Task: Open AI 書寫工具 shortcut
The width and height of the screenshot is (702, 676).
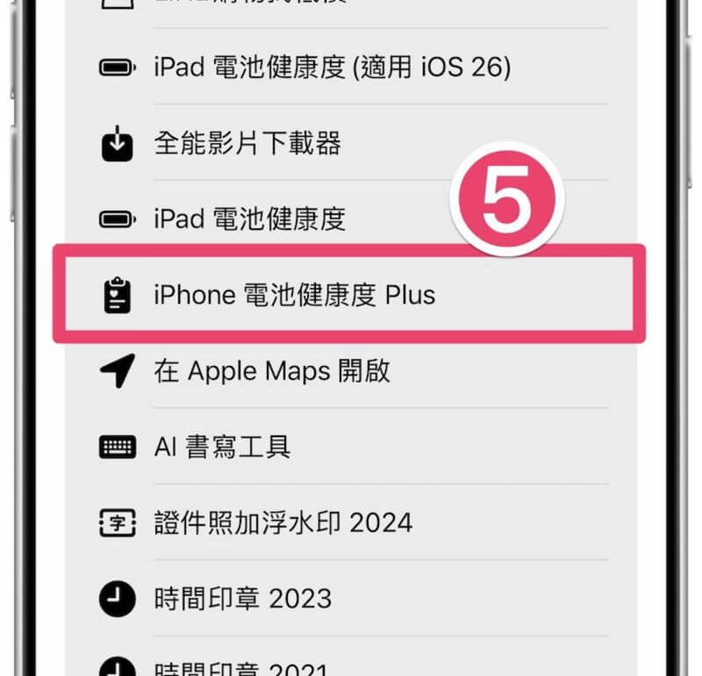Action: coord(351,447)
